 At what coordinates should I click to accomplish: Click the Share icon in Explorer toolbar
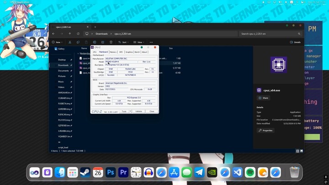pyautogui.click(x=103, y=42)
